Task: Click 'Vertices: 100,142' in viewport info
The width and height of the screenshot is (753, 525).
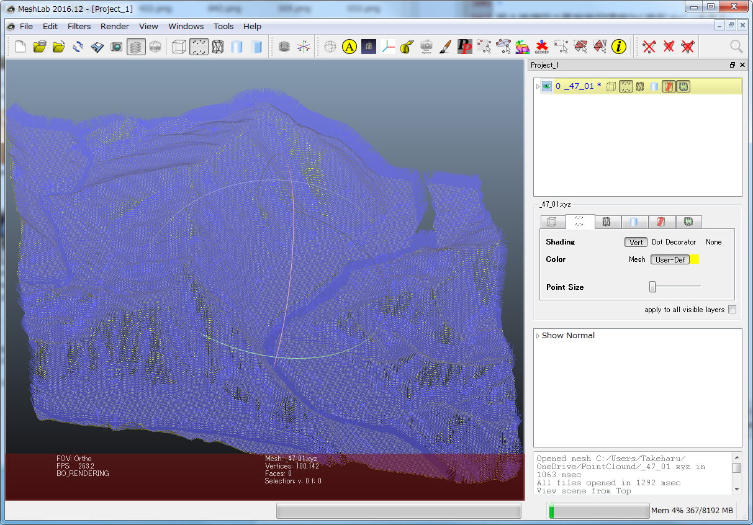Action: [292, 466]
